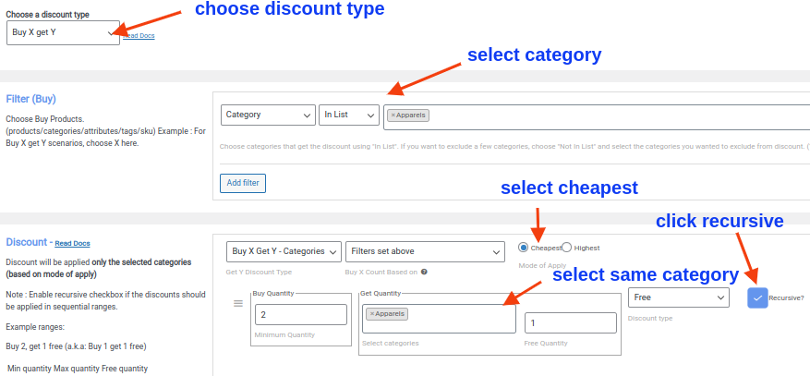Click the Add filter button
Screen dimensions: 810x376
click(x=243, y=183)
